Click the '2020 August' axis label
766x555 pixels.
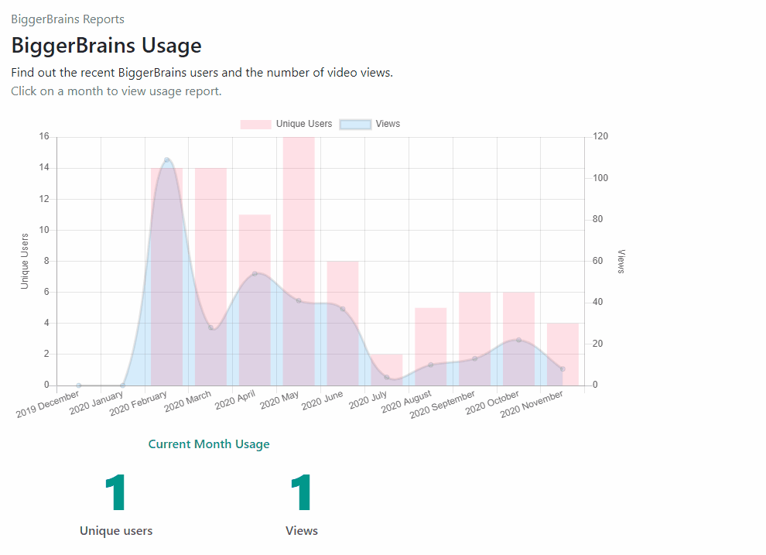point(406,402)
